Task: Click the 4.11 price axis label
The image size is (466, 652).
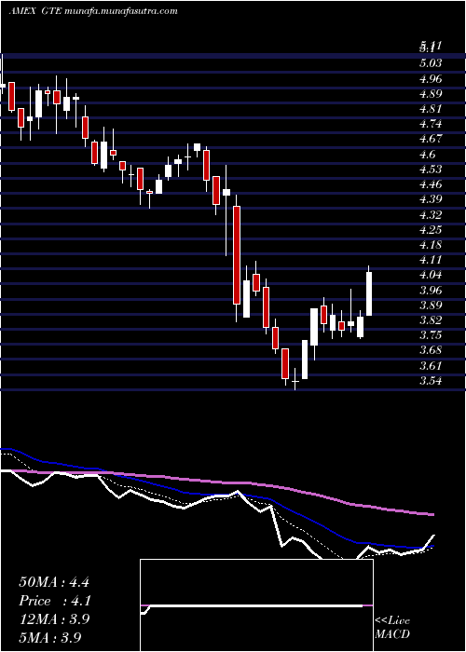Action: coord(431,259)
